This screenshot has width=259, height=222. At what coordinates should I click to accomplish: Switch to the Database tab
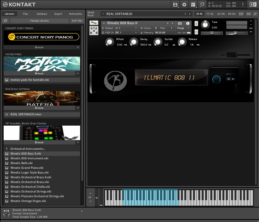(42, 14)
